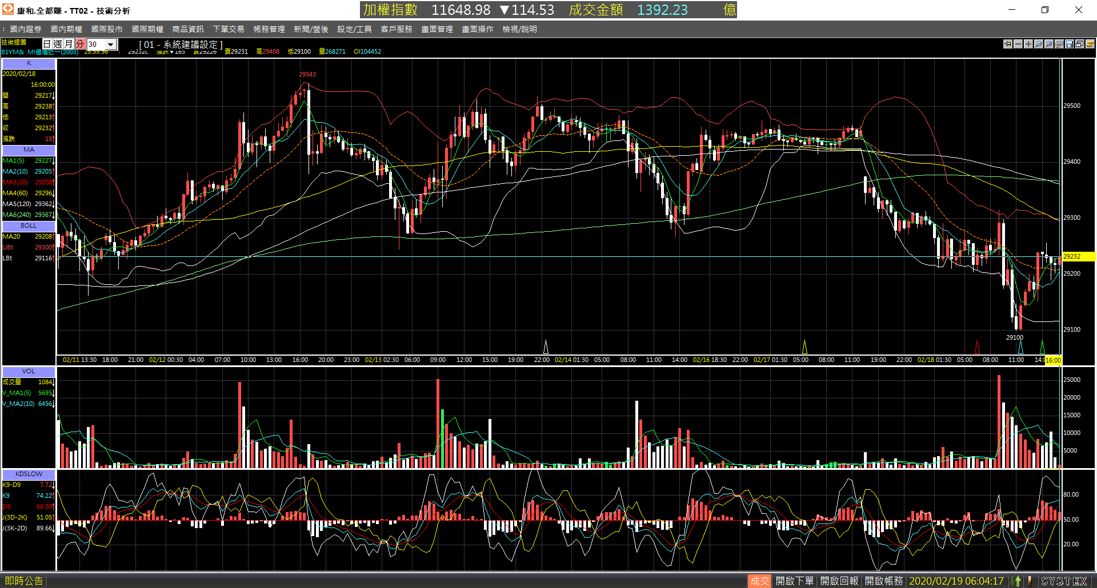The width and height of the screenshot is (1097, 588).
Task: Click the D9 66.50 value row
Action: point(29,507)
